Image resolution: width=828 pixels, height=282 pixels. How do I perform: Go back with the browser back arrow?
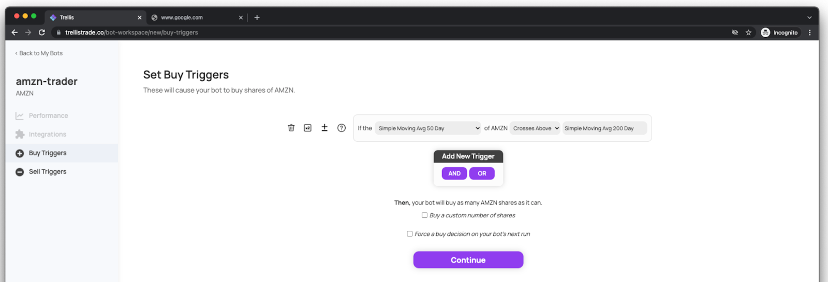point(14,32)
